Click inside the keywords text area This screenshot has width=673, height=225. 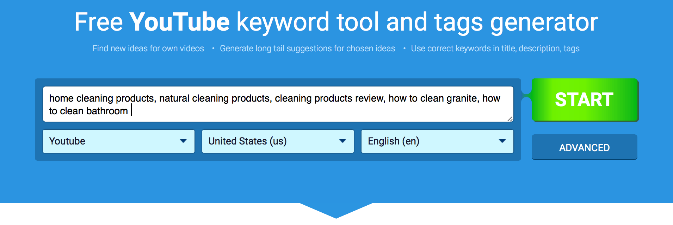[278, 104]
